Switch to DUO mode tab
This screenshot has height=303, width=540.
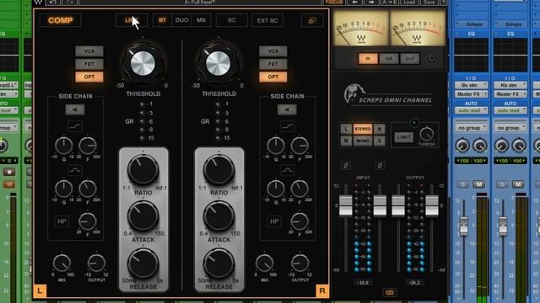coord(181,20)
